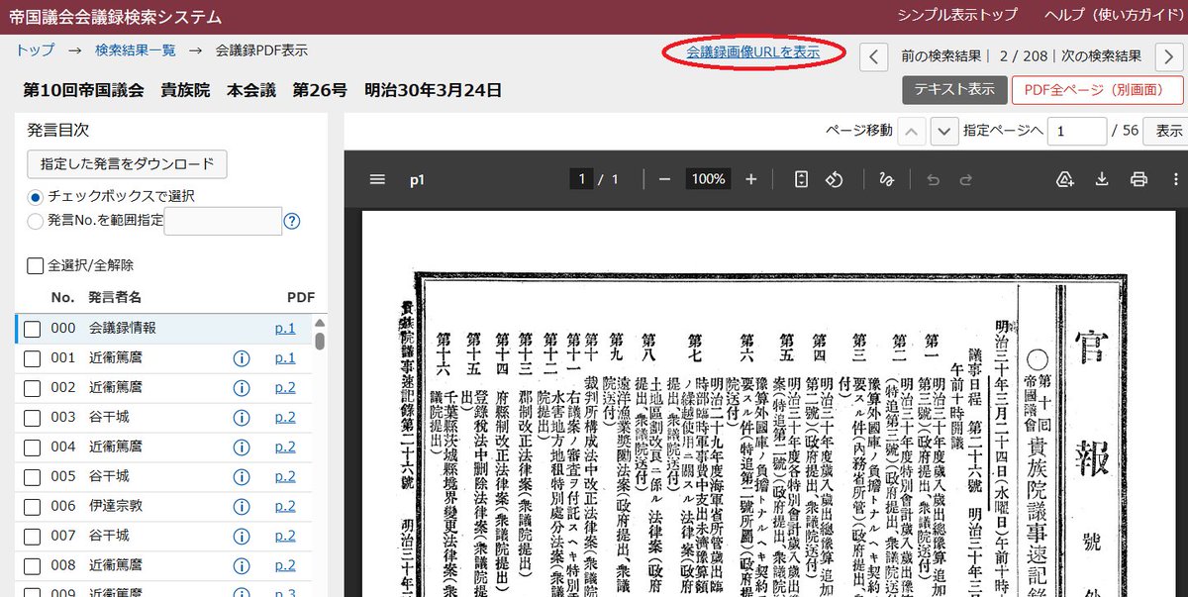Image resolution: width=1188 pixels, height=597 pixels.
Task: Click the speech list scrollbar thumb
Action: [x=320, y=341]
